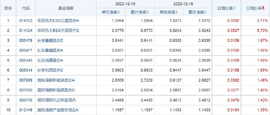Open 长安鑫禧混合C fund page

point(50,41)
